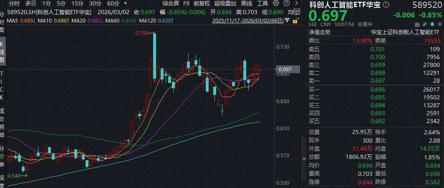Click the right chevron in top toolbar
The width and height of the screenshot is (444, 188).
click(x=296, y=3)
